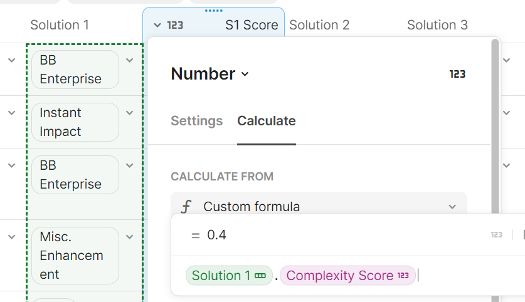The image size is (525, 302).
Task: Click the 123 icon in the formula bar
Action: tap(496, 235)
